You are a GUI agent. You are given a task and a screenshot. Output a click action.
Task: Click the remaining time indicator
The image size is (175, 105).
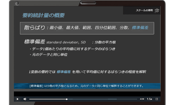point(142,99)
